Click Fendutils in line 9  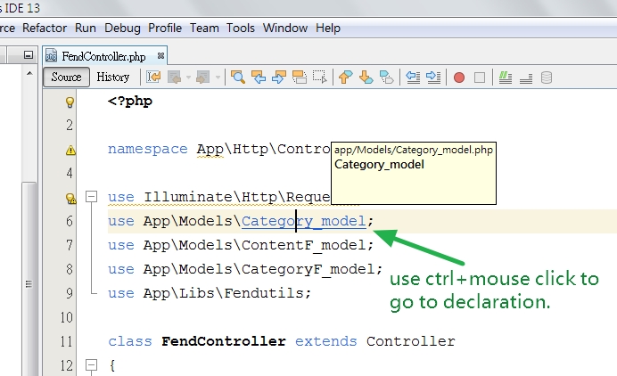pyautogui.click(x=264, y=293)
